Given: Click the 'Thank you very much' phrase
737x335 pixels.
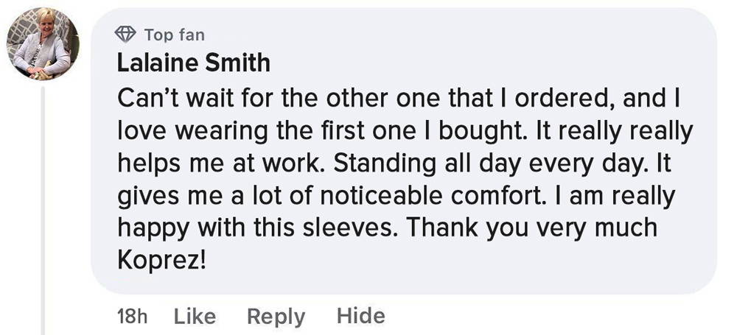Looking at the screenshot, I should click(x=531, y=229).
